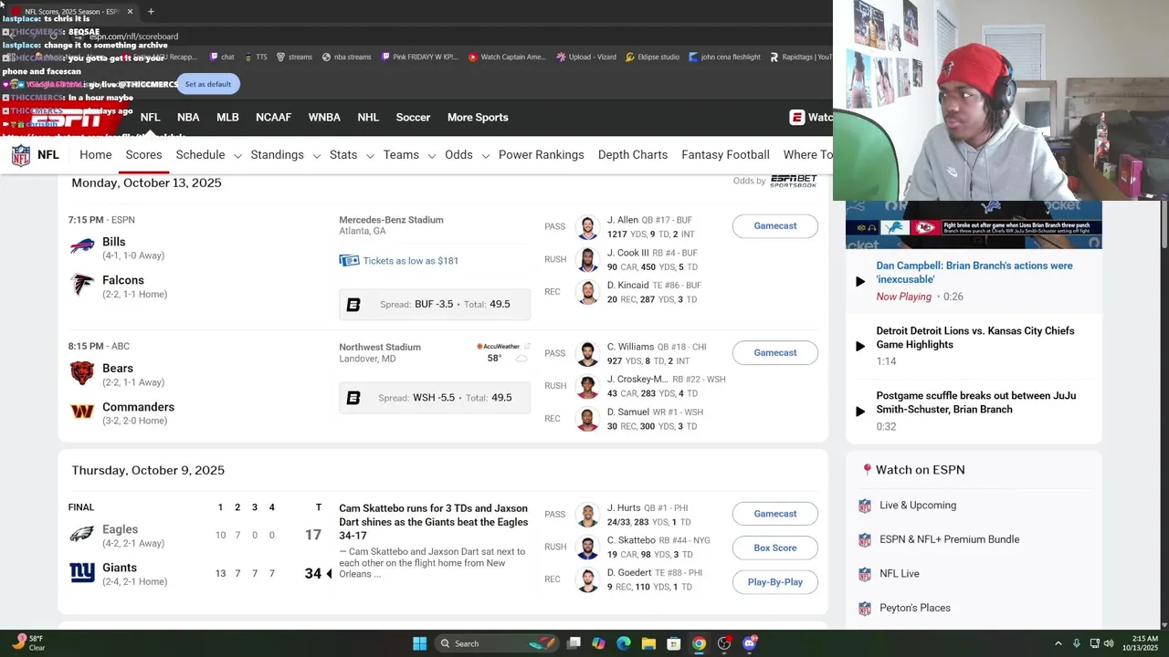1169x657 pixels.
Task: Play Lions vs. Chiefs Game Highlights video
Action: coord(859,346)
